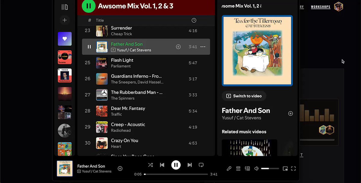
Task: Open the queue icon in player bar
Action: [238, 169]
